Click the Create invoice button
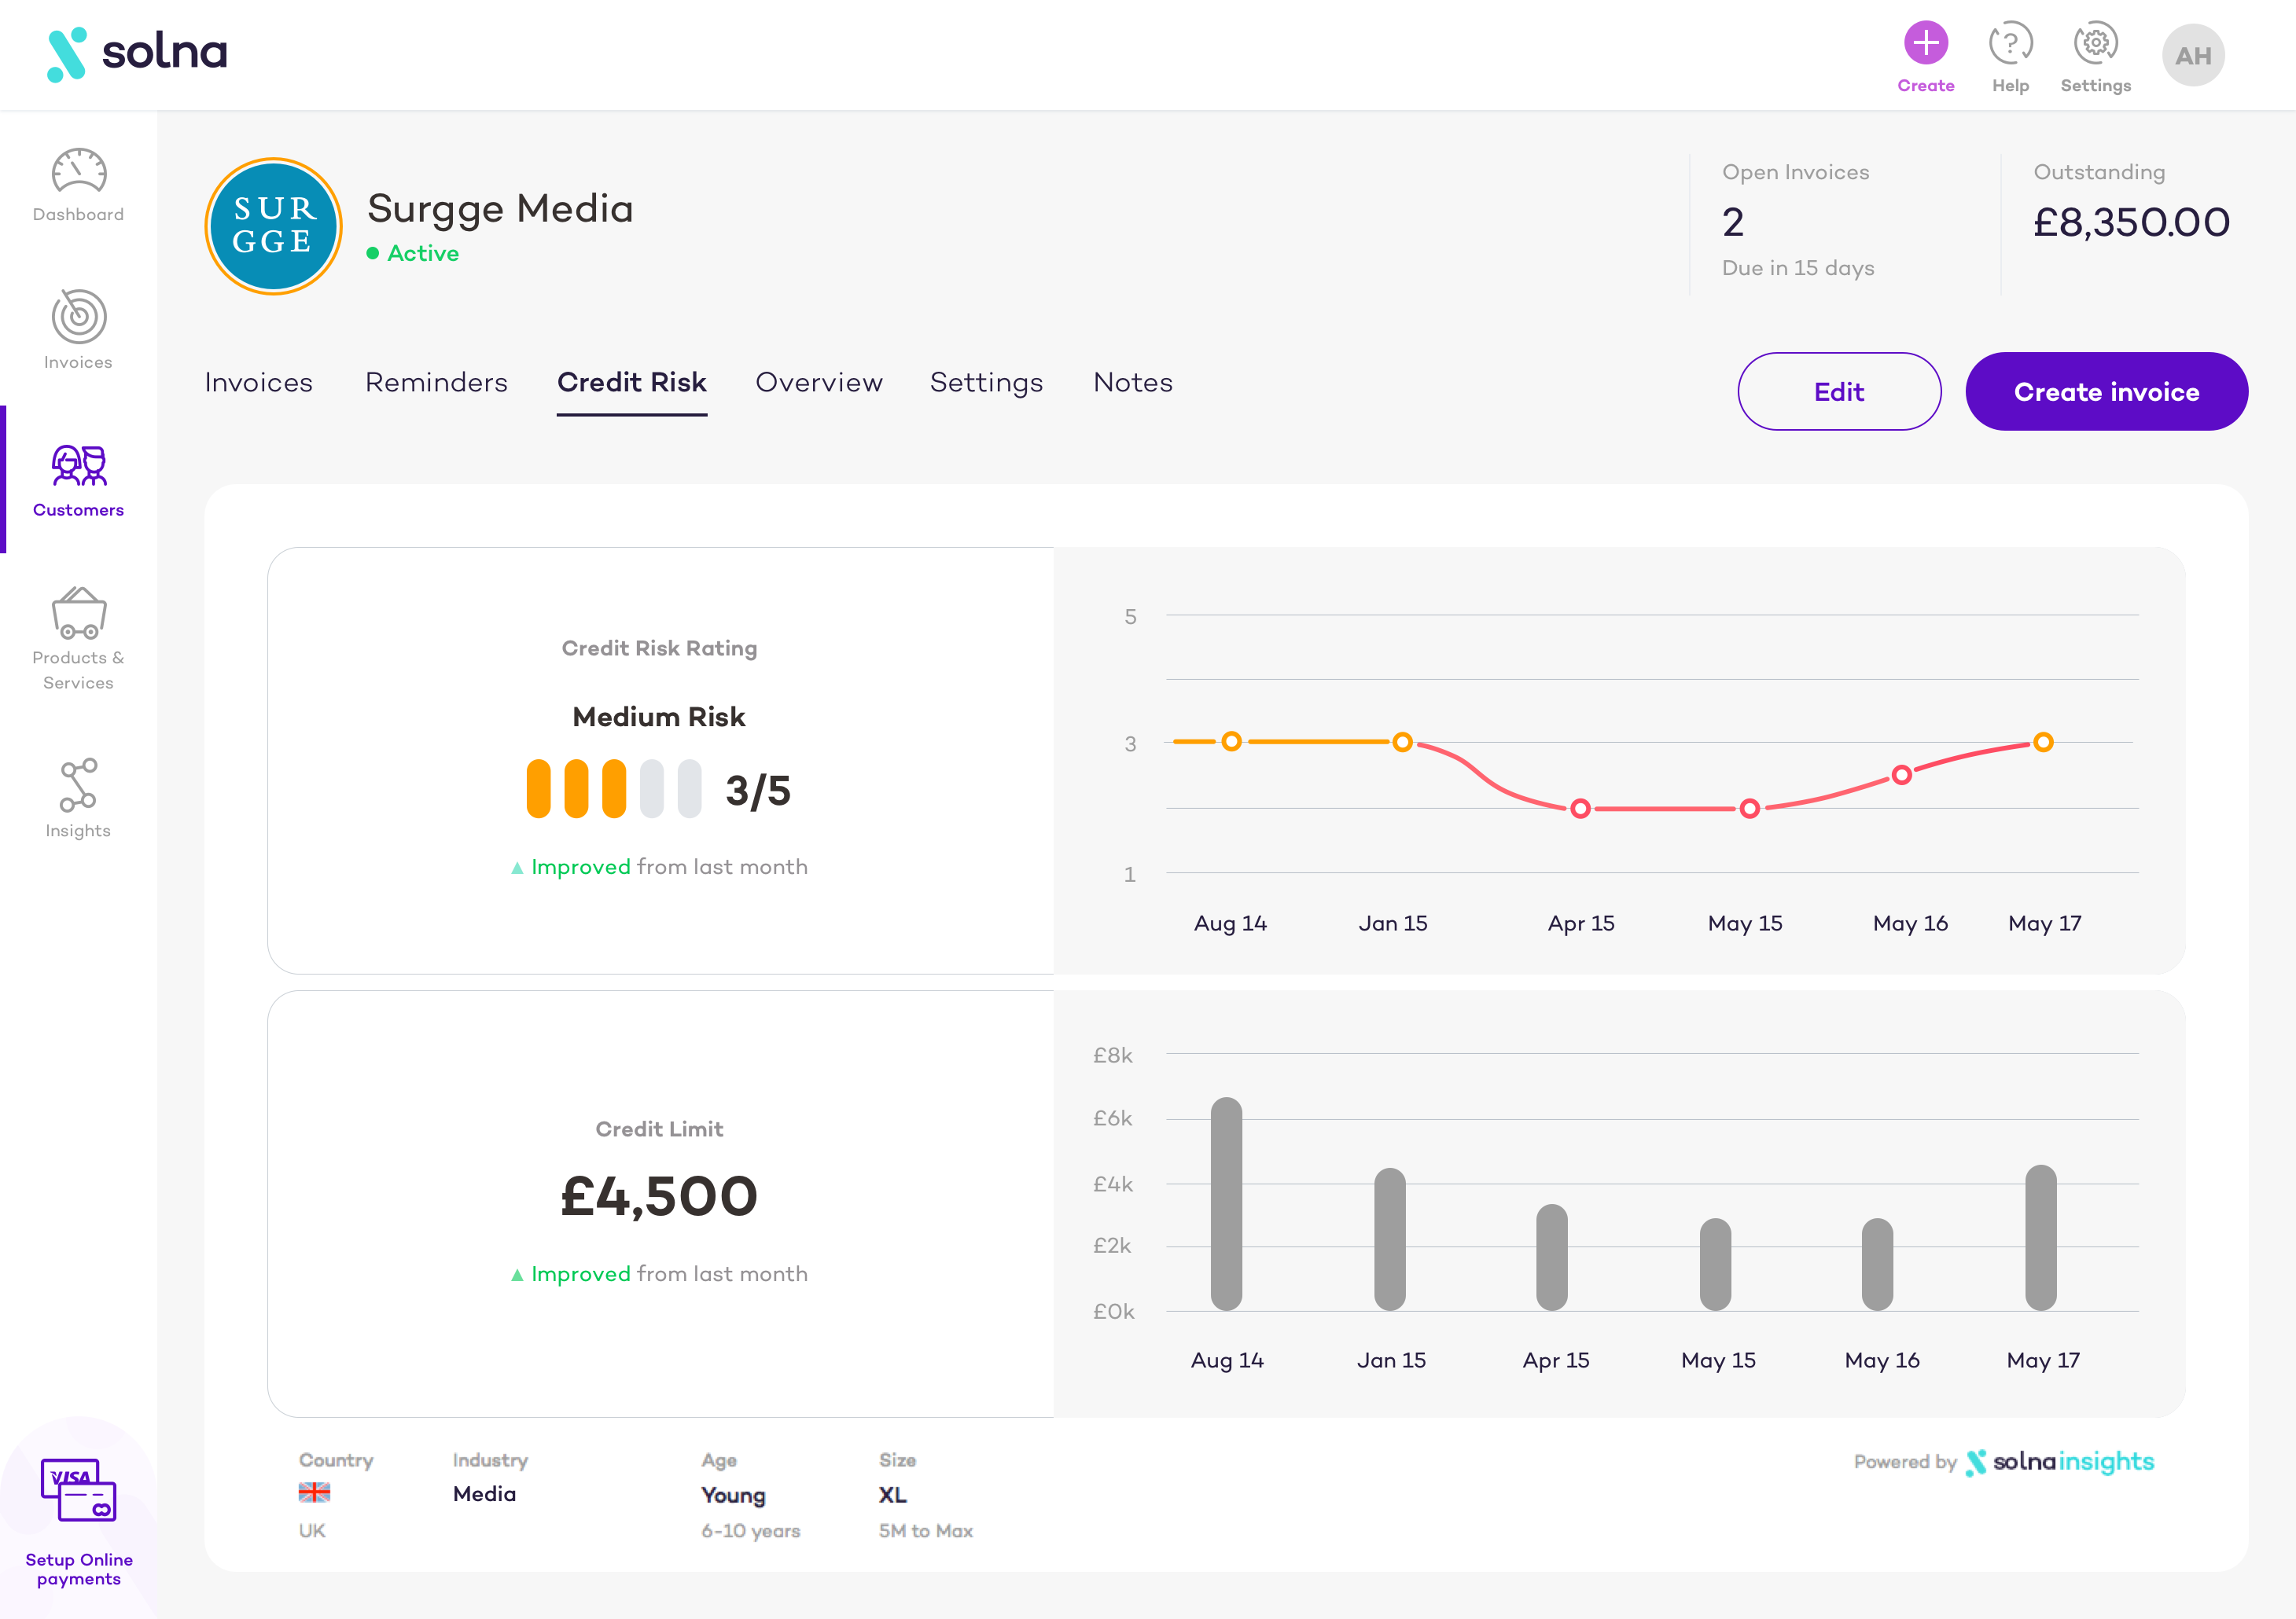Screen dimensions: 2296x1619 pyautogui.click(x=2106, y=391)
